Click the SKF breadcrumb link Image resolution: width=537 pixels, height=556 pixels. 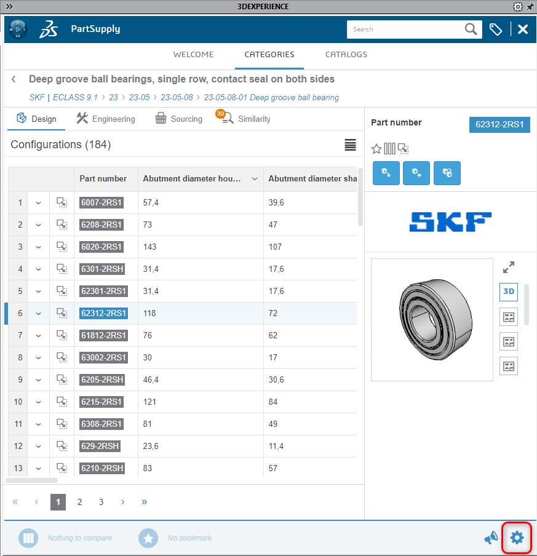(37, 98)
